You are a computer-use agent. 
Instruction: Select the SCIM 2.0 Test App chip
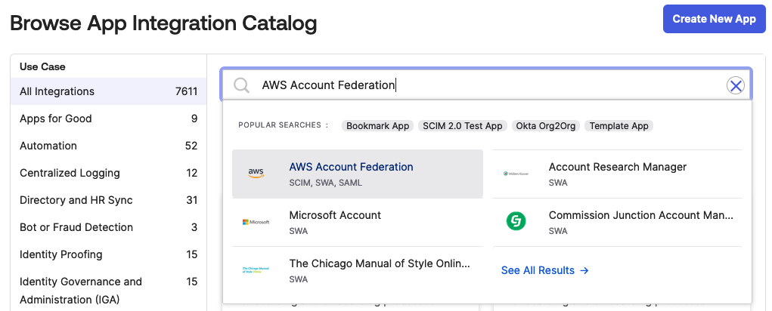[462, 126]
